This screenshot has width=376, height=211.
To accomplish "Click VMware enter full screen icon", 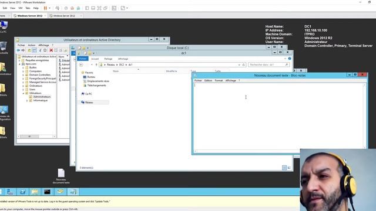I will (x=99, y=8).
